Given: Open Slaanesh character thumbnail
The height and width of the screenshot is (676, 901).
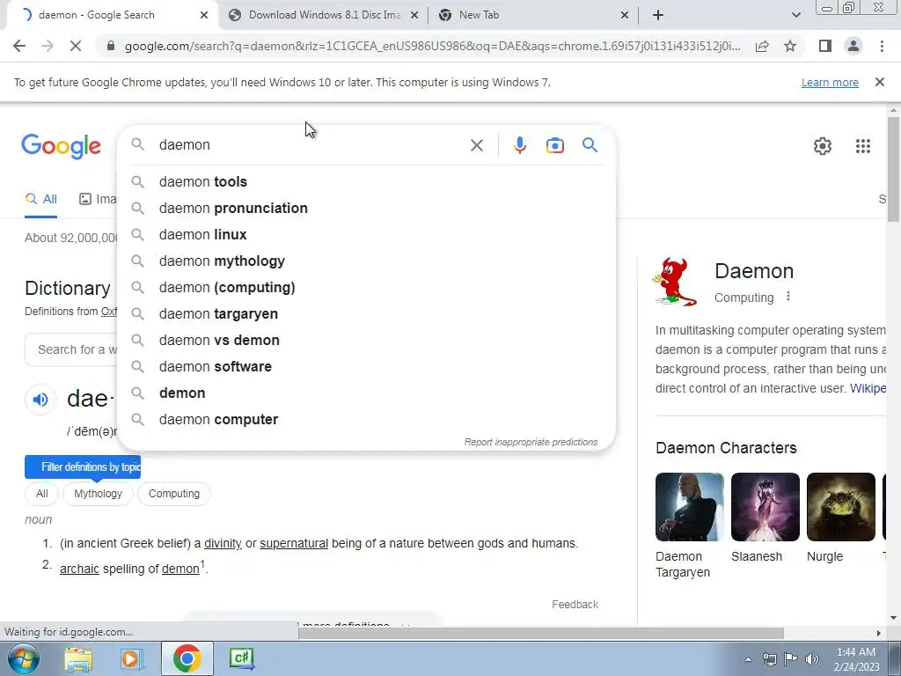Looking at the screenshot, I should pyautogui.click(x=765, y=507).
